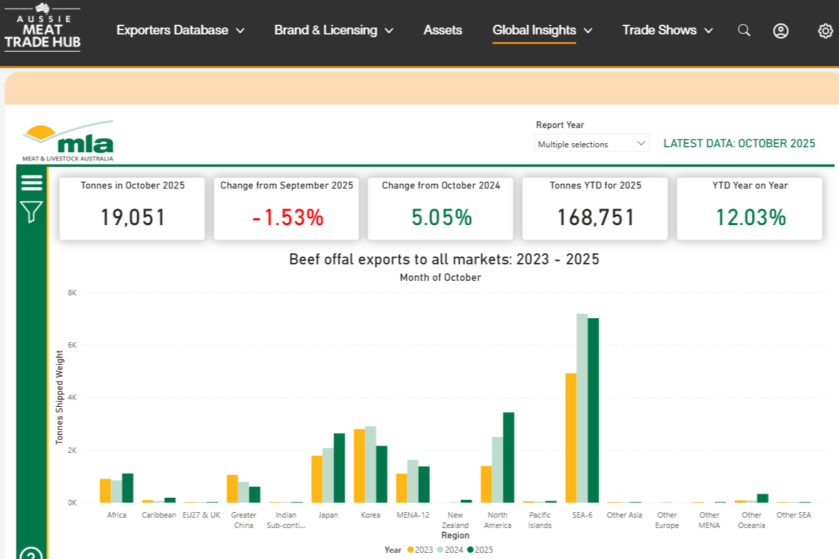Open the user account profile icon

pos(780,30)
